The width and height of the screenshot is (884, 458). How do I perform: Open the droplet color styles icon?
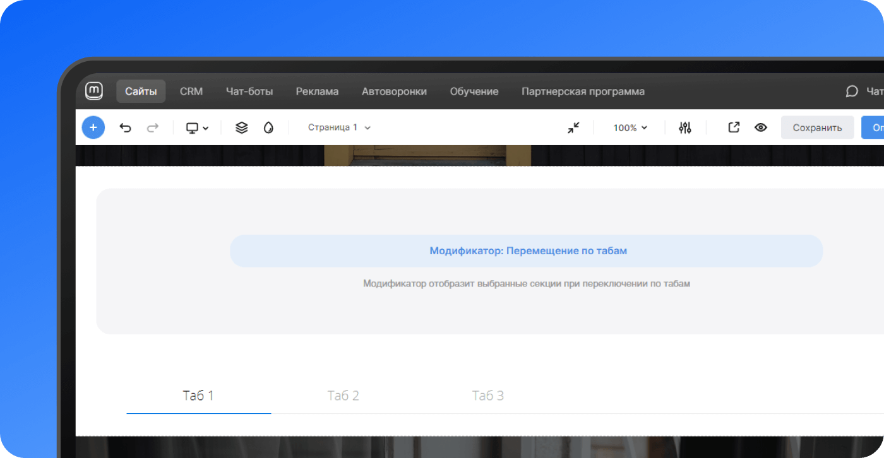point(268,128)
